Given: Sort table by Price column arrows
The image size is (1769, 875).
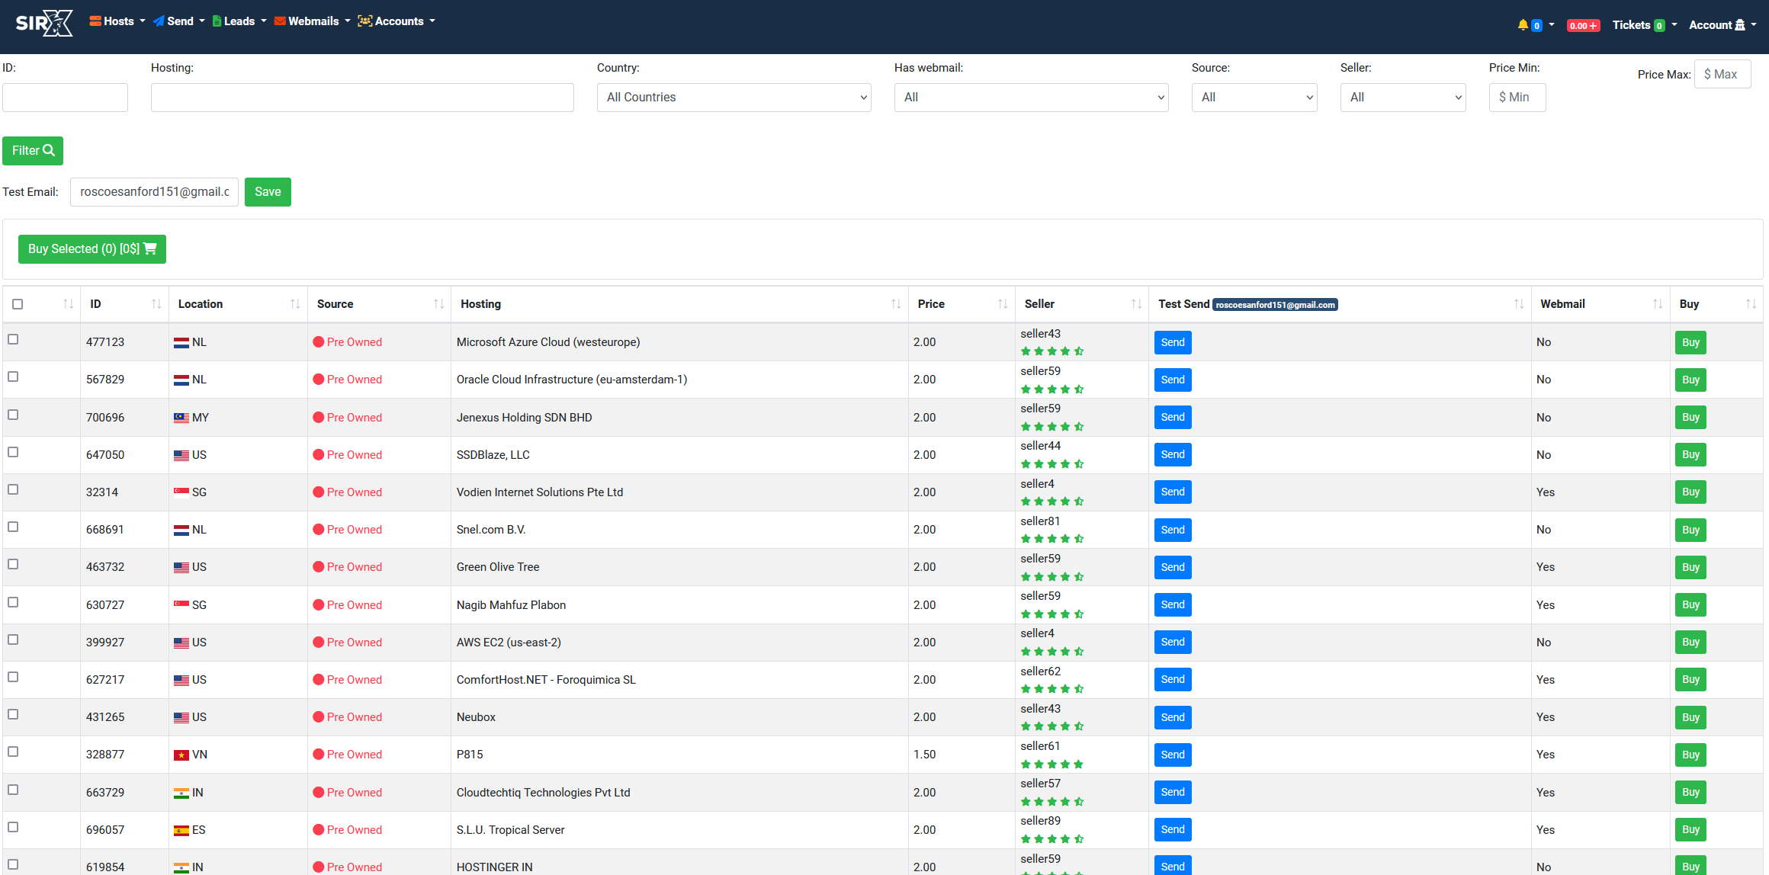Looking at the screenshot, I should click(x=1003, y=304).
